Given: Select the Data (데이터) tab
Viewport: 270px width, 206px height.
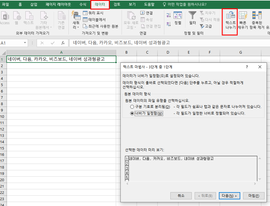Looking at the screenshot, I should [100, 4].
